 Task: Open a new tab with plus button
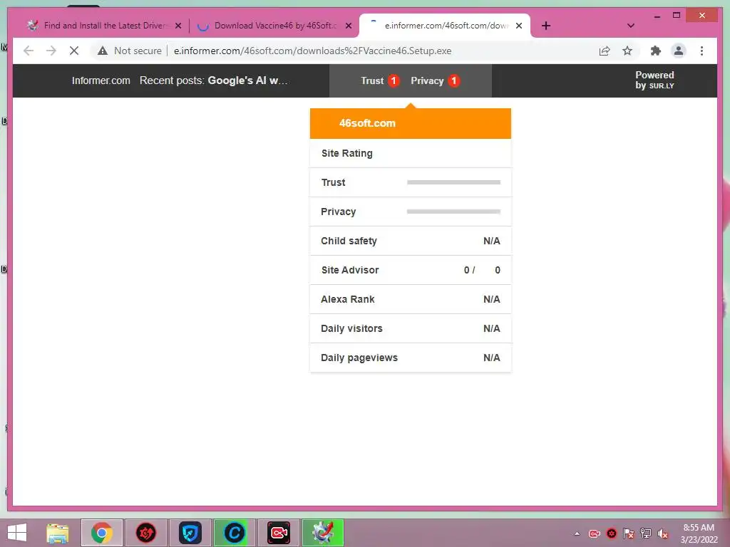coord(546,26)
